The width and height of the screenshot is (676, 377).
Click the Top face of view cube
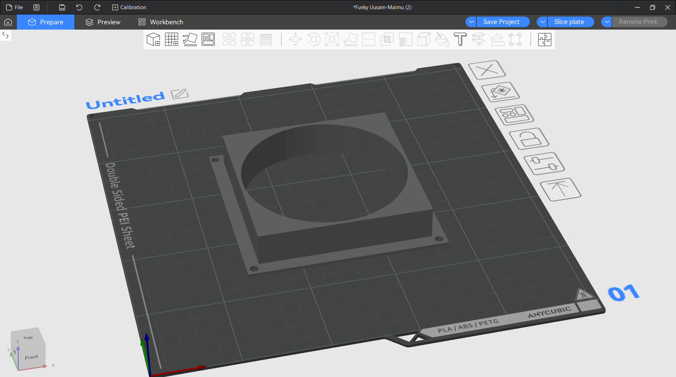click(28, 338)
